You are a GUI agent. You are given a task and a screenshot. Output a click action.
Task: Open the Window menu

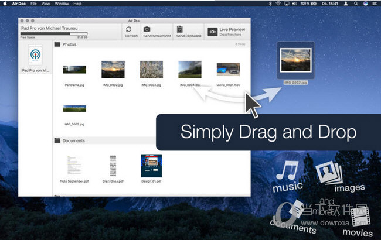coord(62,4)
